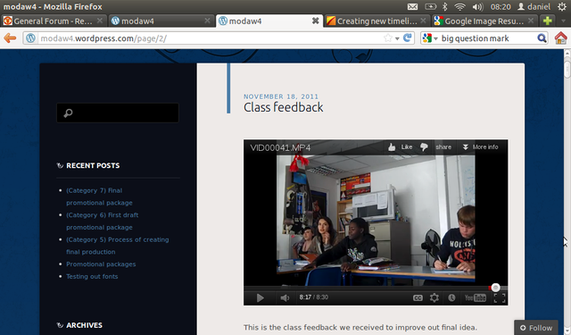The height and width of the screenshot is (335, 571).
Task: Open the Testing out fonts post
Action: coord(92,276)
